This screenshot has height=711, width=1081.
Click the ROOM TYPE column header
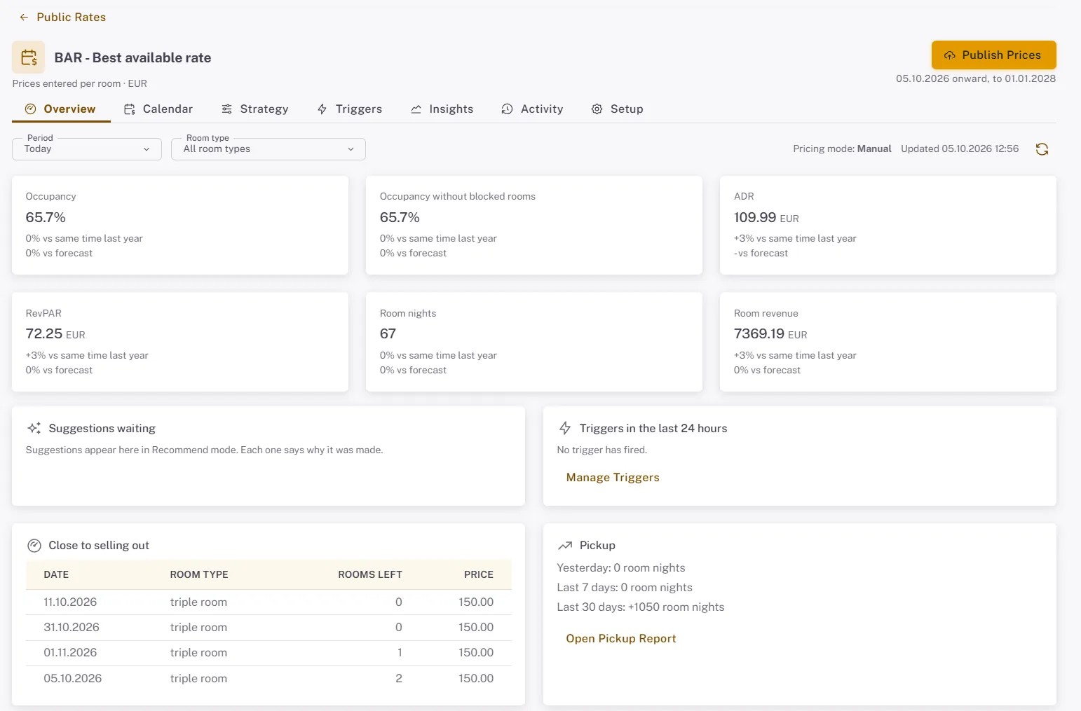(x=199, y=574)
